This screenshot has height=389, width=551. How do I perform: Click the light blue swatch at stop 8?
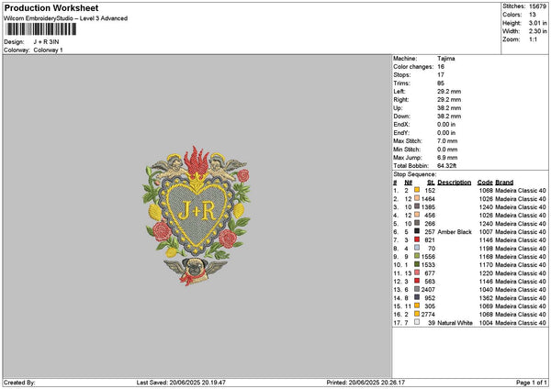417,248
